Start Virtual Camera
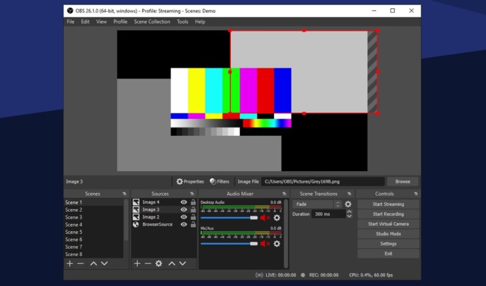486x286 pixels. coord(388,223)
